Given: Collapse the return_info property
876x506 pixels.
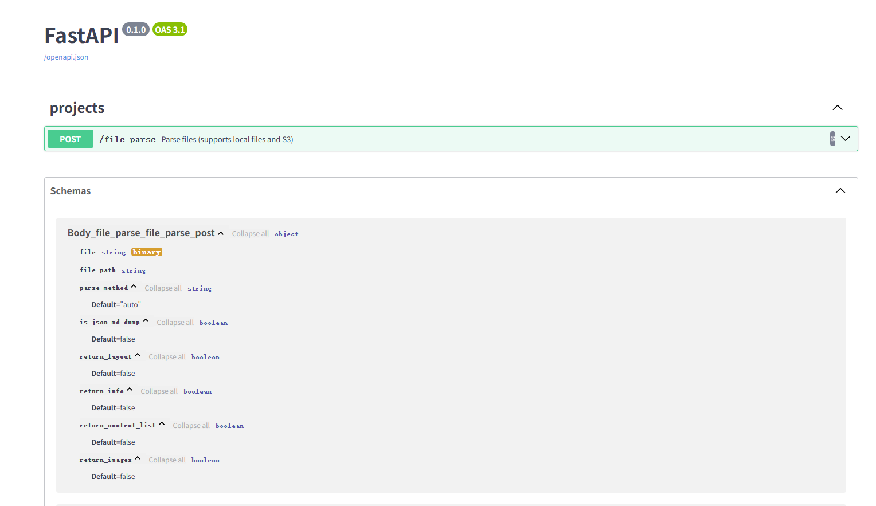Looking at the screenshot, I should tap(130, 390).
